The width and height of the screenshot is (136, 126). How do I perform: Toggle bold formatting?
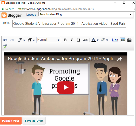65,40
